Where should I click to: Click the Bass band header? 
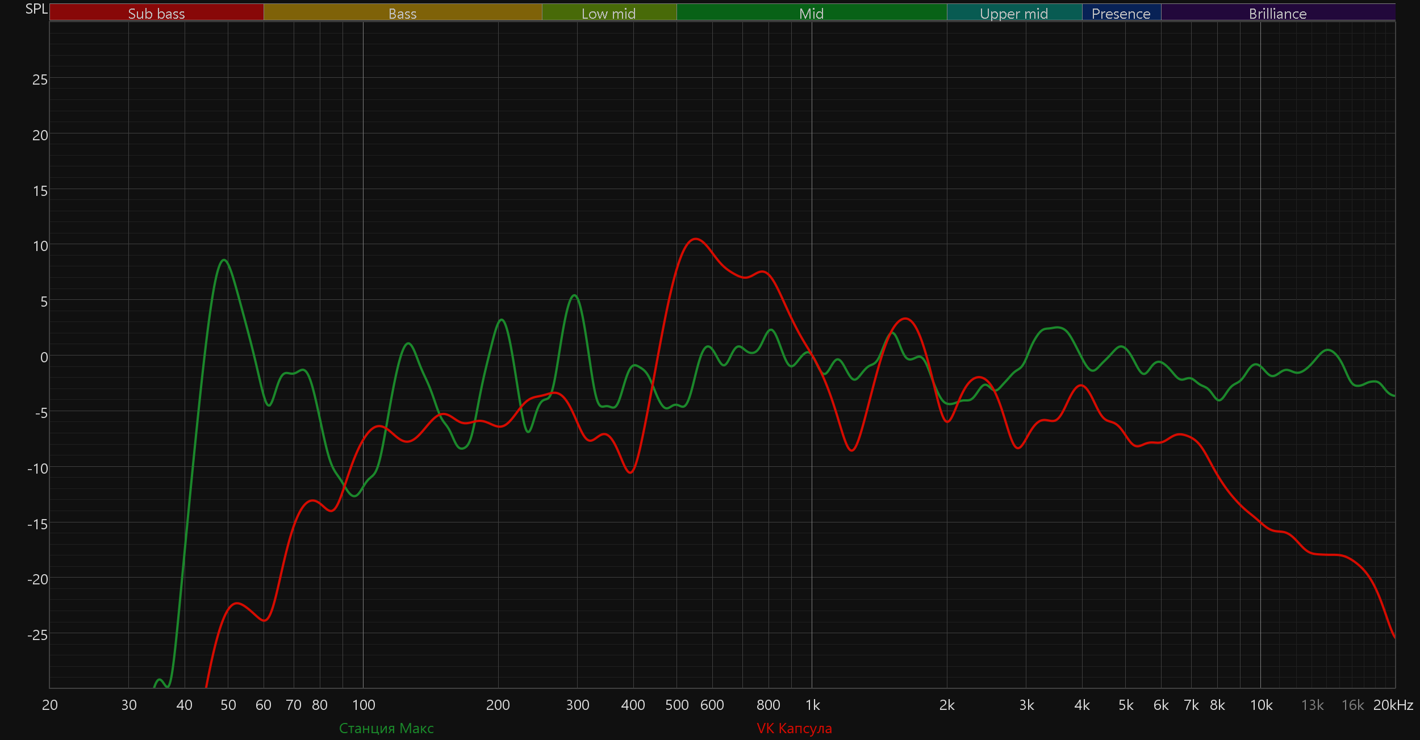point(402,13)
